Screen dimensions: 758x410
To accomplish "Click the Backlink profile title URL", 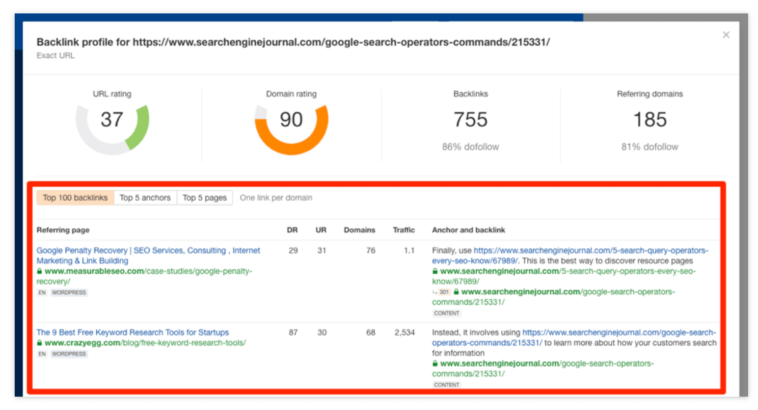I will click(341, 42).
